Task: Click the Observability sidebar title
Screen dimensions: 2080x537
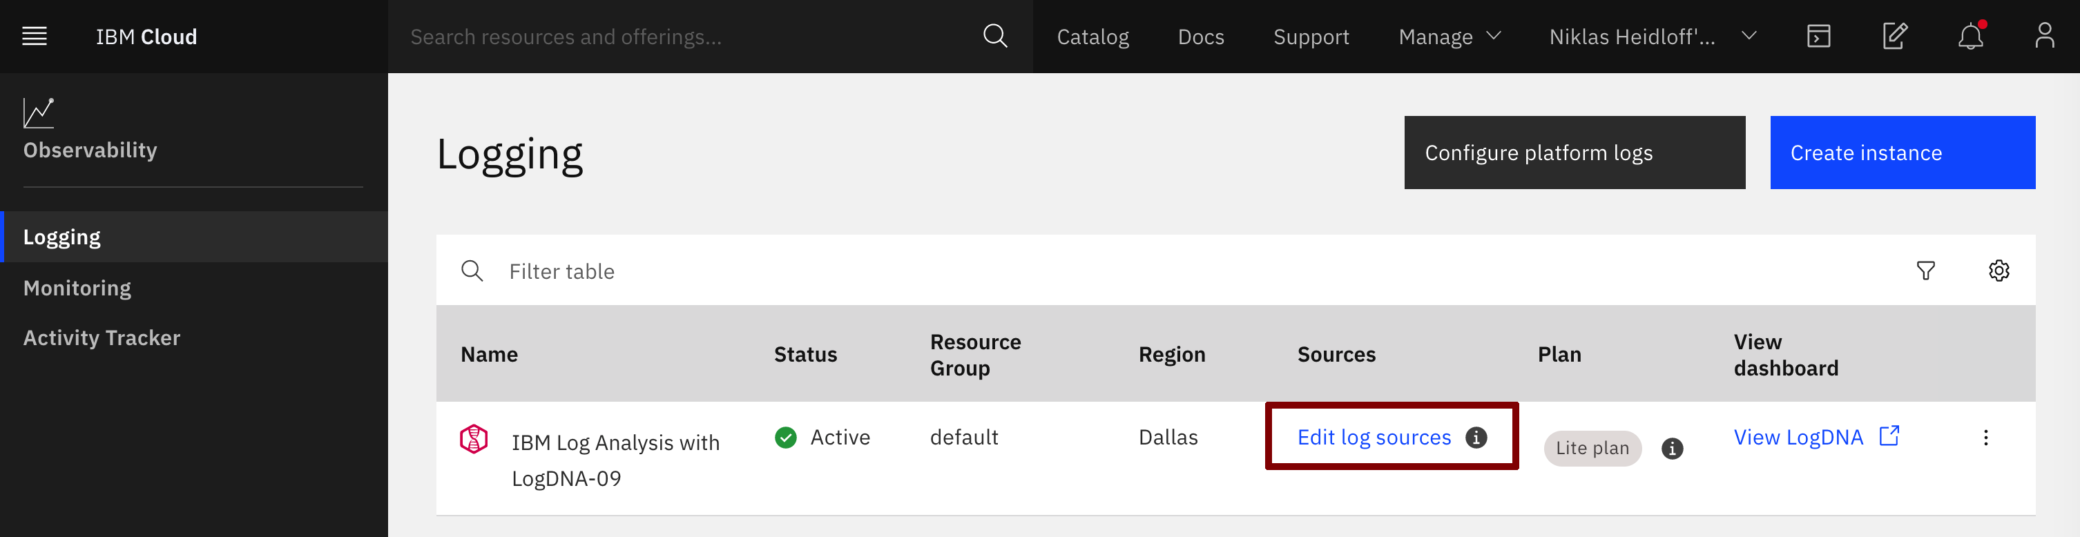Action: (90, 150)
